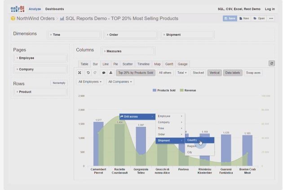The image size is (283, 190).
Task: Switch to the Line chart tab
Action: (x=106, y=64)
